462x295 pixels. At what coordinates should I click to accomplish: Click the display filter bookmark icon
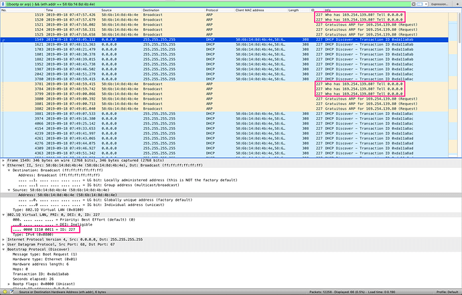pyautogui.click(x=3, y=3)
